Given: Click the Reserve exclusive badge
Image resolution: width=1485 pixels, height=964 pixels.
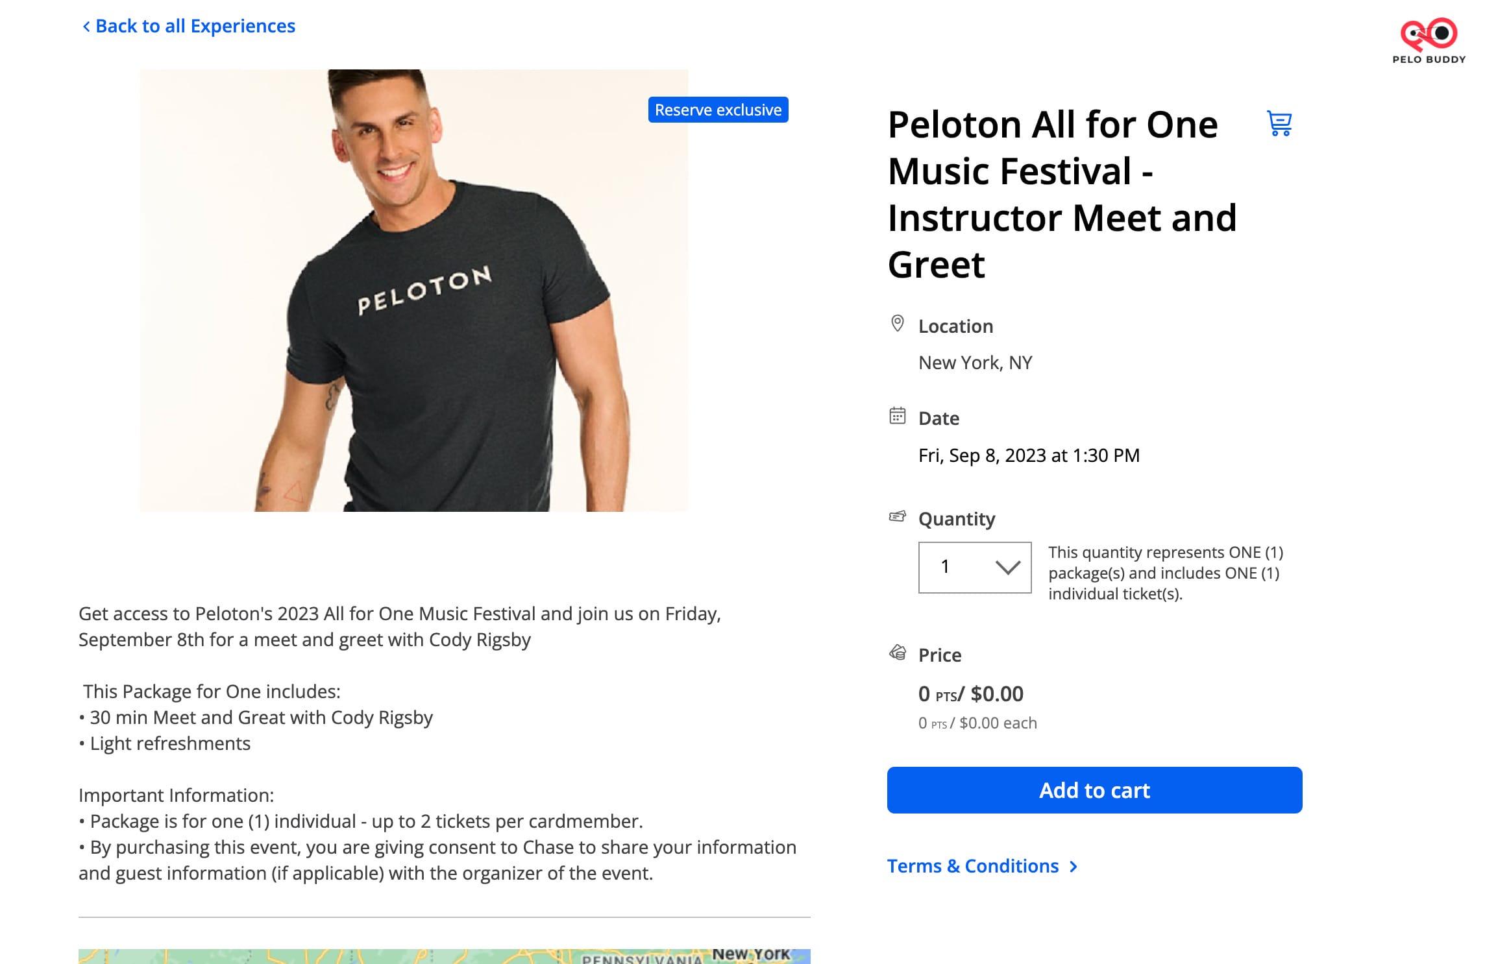Looking at the screenshot, I should (718, 110).
